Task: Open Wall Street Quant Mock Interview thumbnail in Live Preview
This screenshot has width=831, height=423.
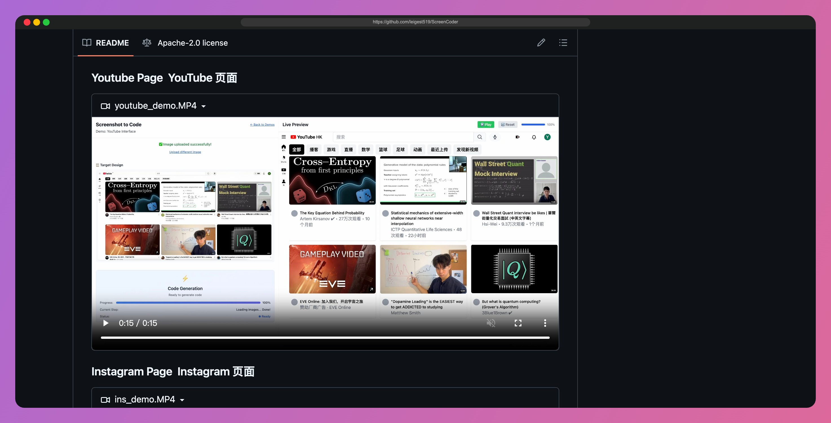Action: pyautogui.click(x=514, y=181)
